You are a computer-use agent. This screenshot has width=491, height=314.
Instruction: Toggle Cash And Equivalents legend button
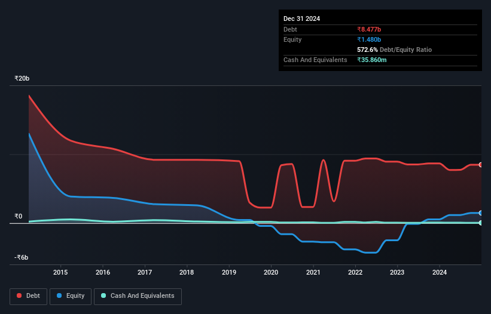tap(138, 296)
